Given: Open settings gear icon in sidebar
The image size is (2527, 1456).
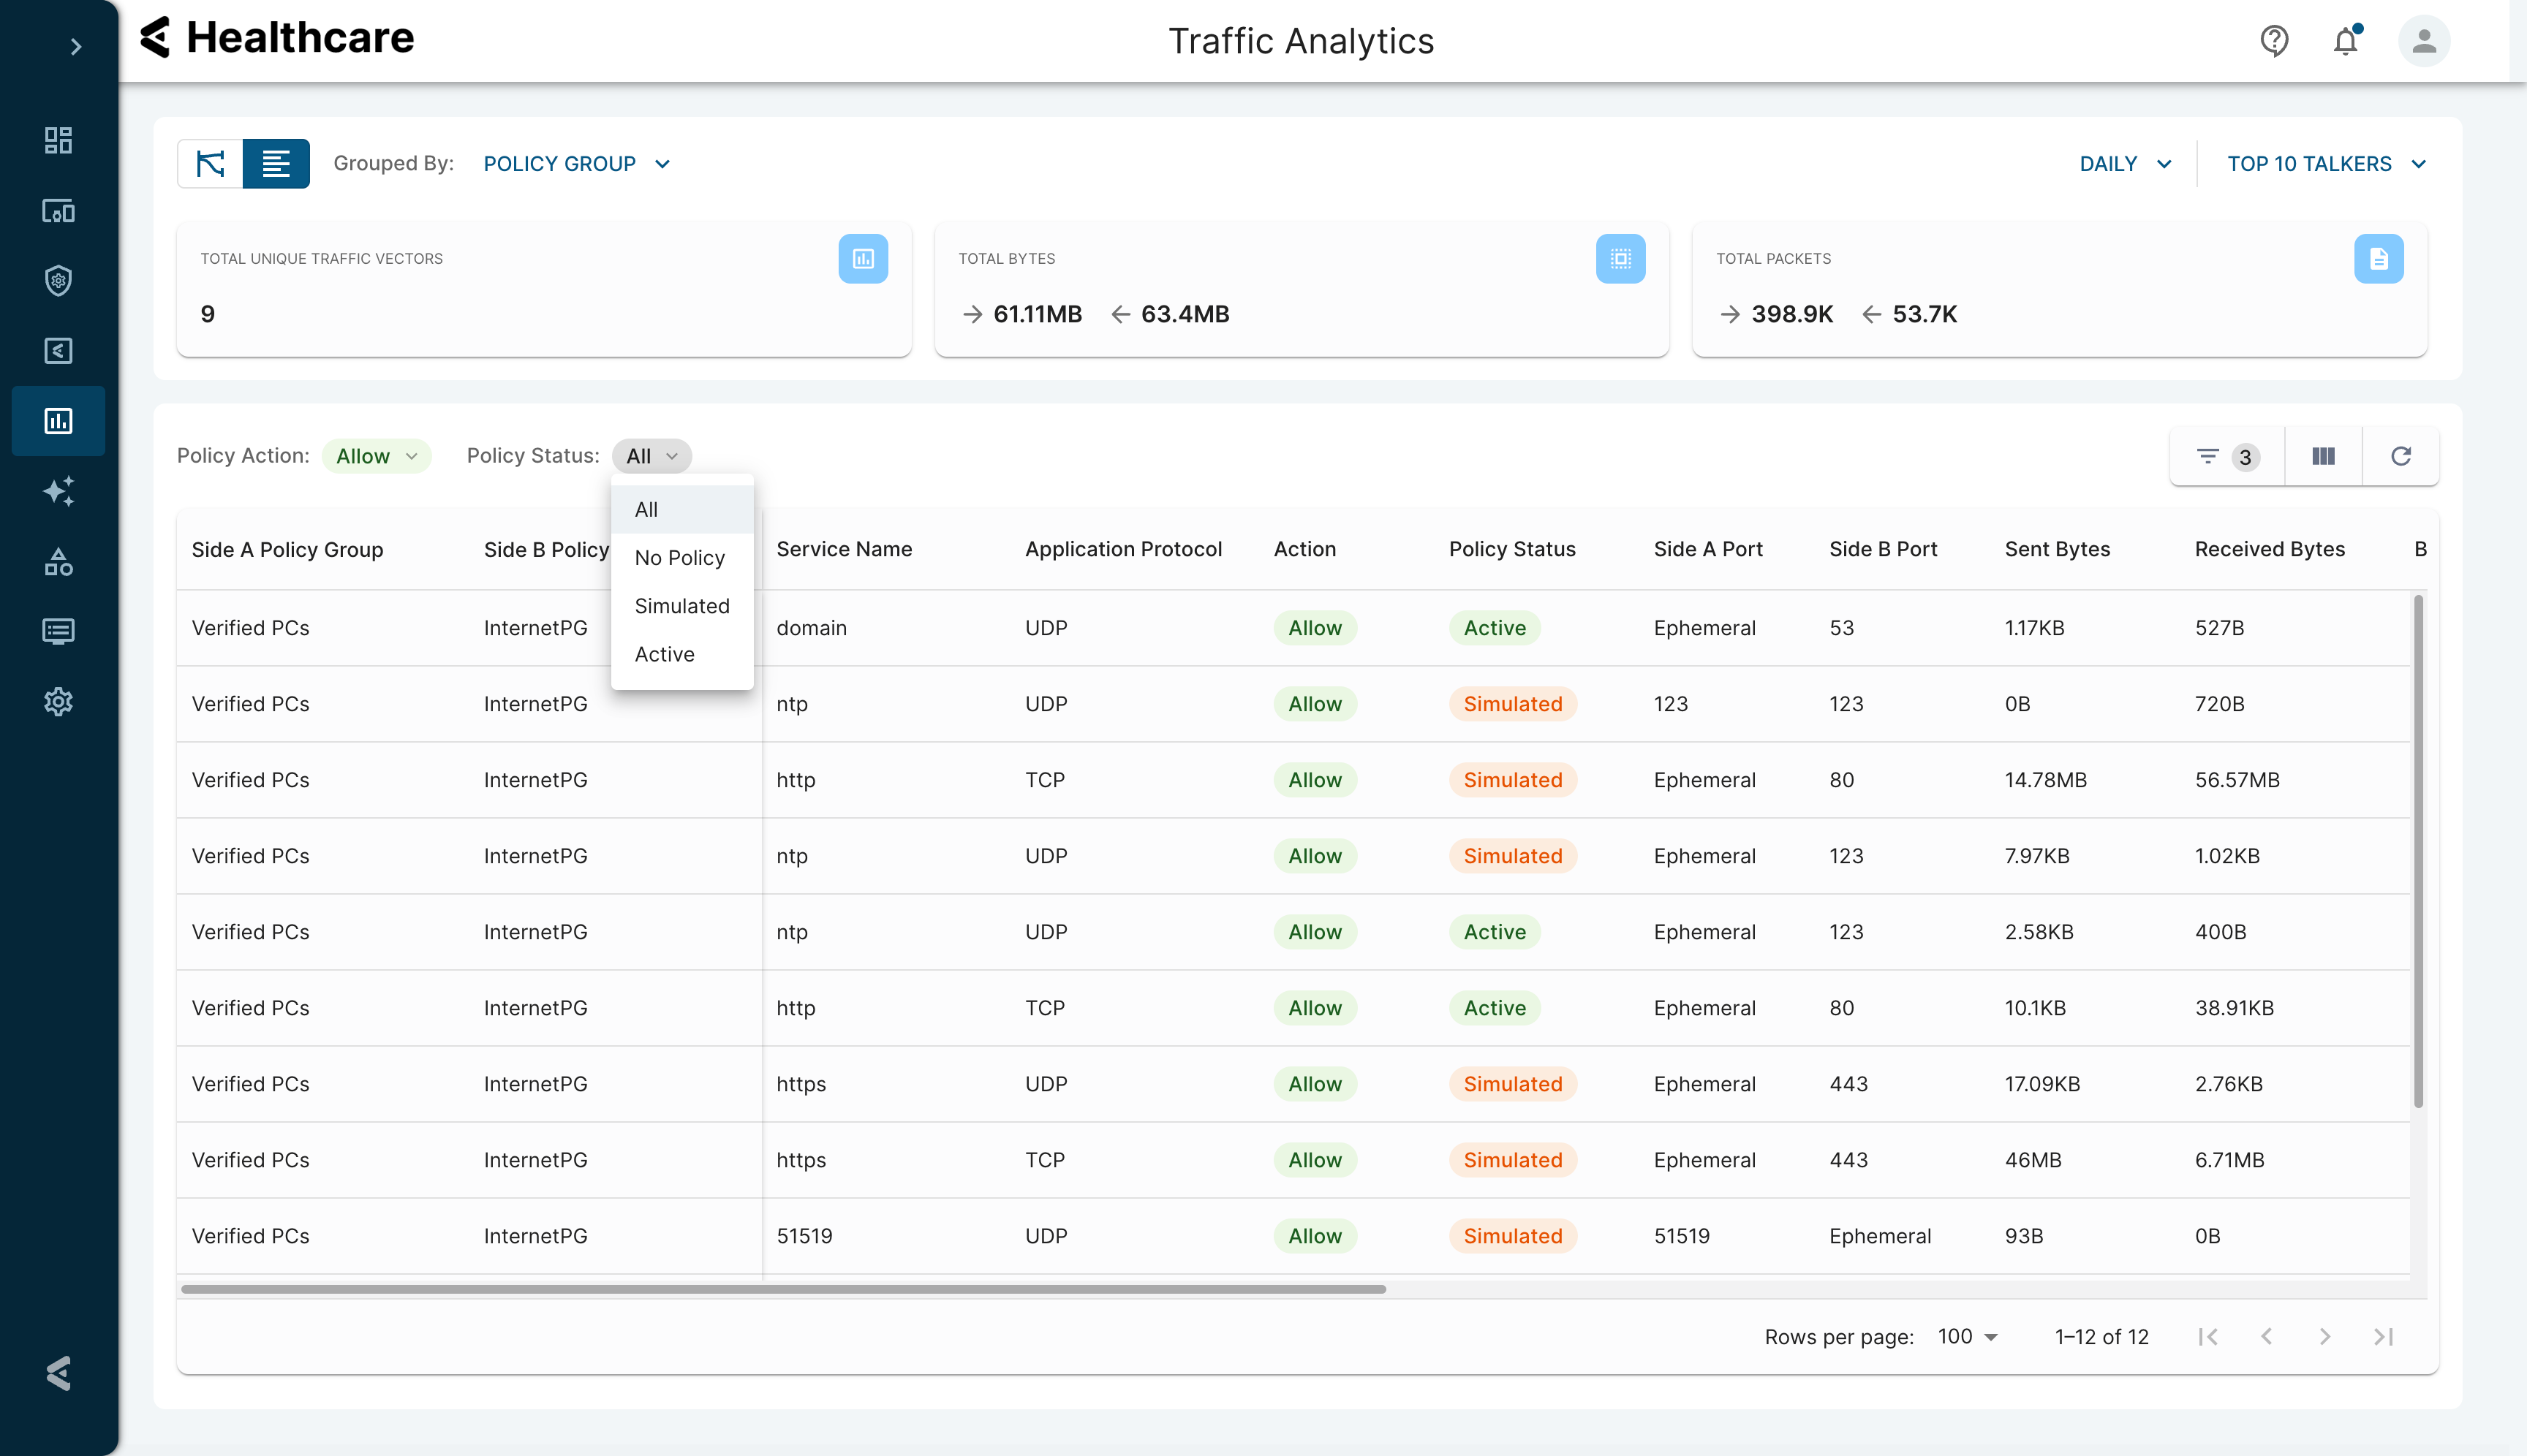Looking at the screenshot, I should point(58,701).
